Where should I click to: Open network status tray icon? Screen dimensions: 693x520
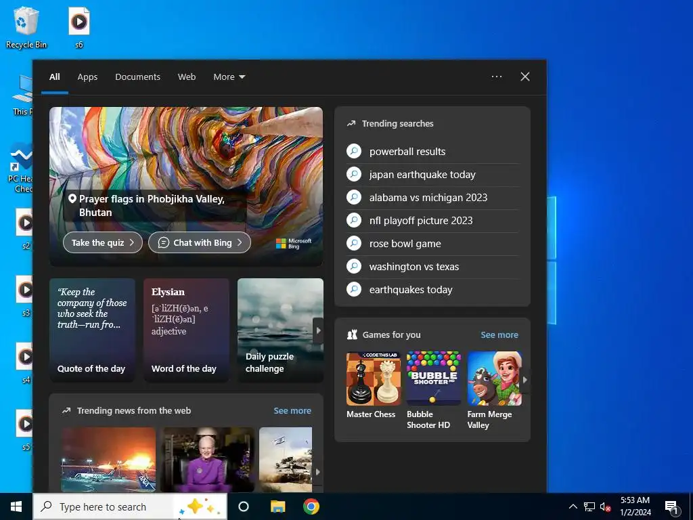[589, 506]
